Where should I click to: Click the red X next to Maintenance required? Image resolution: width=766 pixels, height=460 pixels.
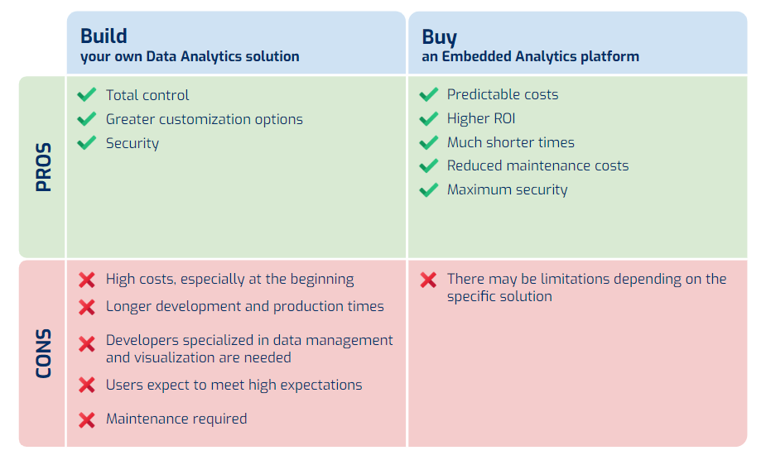point(87,420)
